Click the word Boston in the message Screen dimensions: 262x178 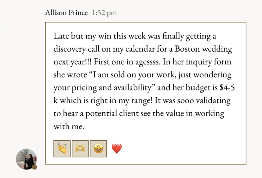tap(187, 49)
